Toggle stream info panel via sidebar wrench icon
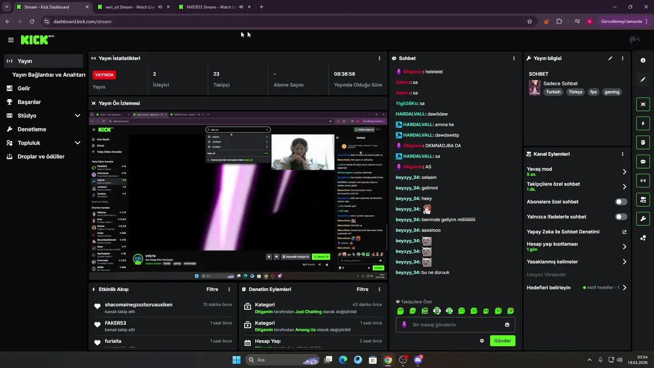The width and height of the screenshot is (654, 368). tap(643, 219)
